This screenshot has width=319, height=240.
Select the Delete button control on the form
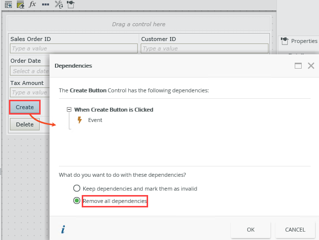tap(25, 124)
